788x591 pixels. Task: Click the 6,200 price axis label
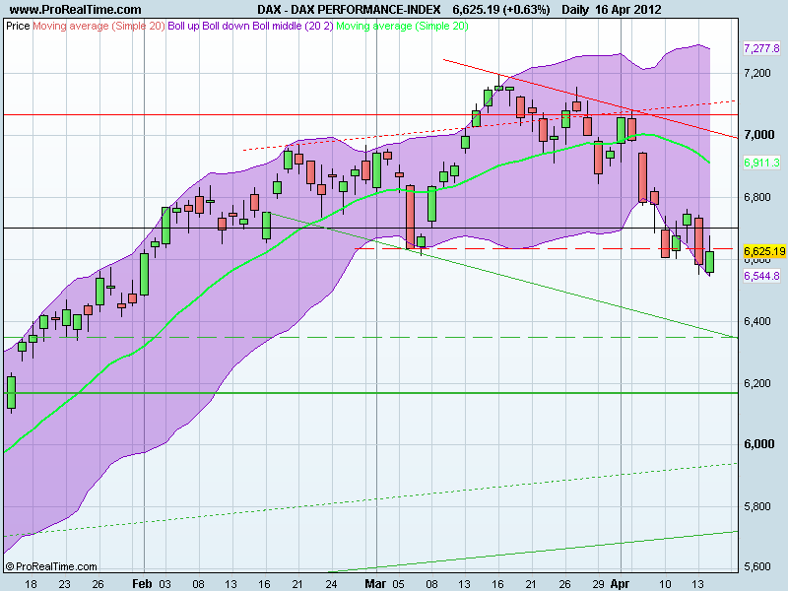[x=757, y=383]
